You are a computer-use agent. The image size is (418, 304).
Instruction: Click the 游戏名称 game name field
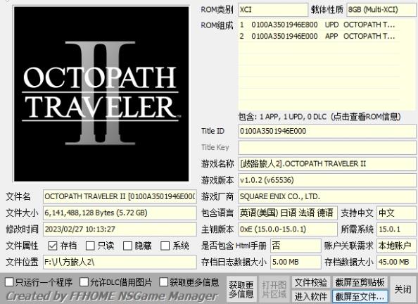click(327, 164)
